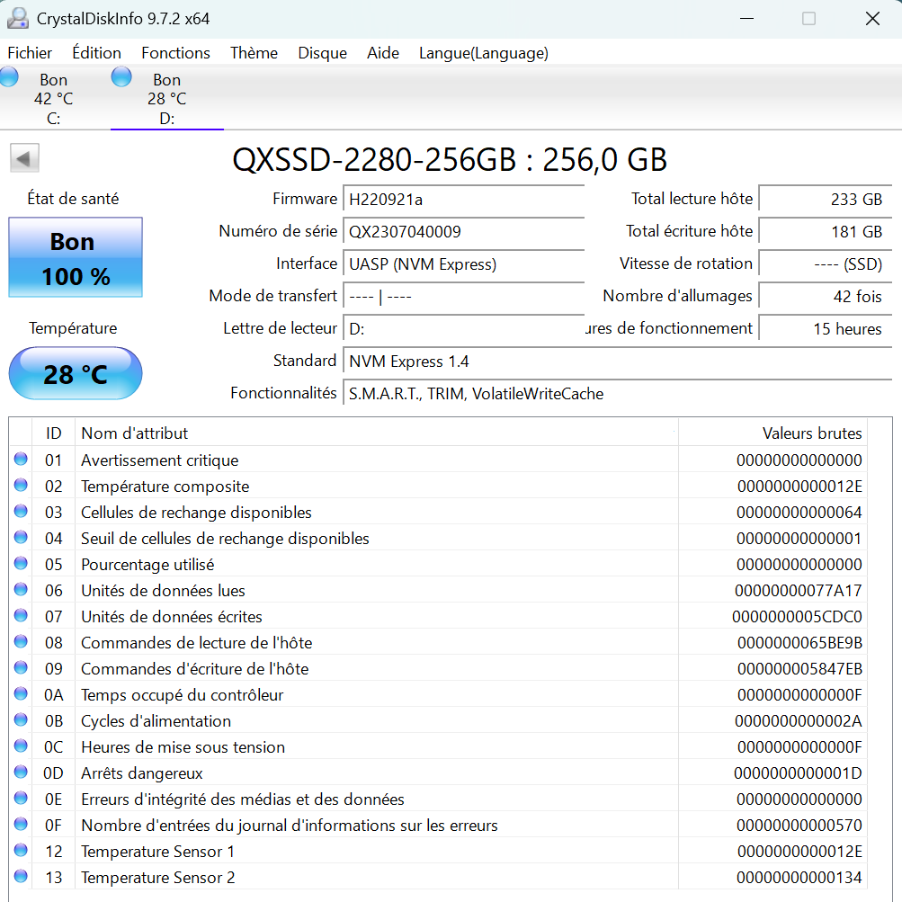Click raw value 0000000005CDC0

(x=797, y=617)
